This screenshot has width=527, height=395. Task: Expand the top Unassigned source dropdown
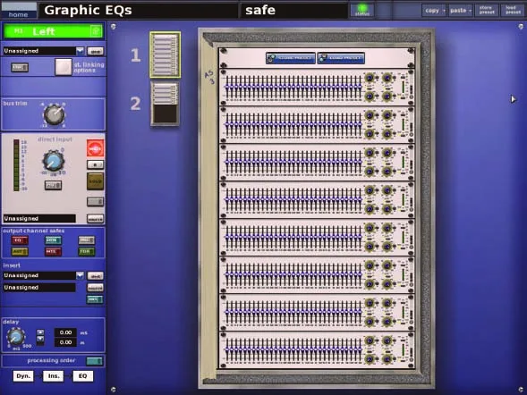(x=80, y=51)
